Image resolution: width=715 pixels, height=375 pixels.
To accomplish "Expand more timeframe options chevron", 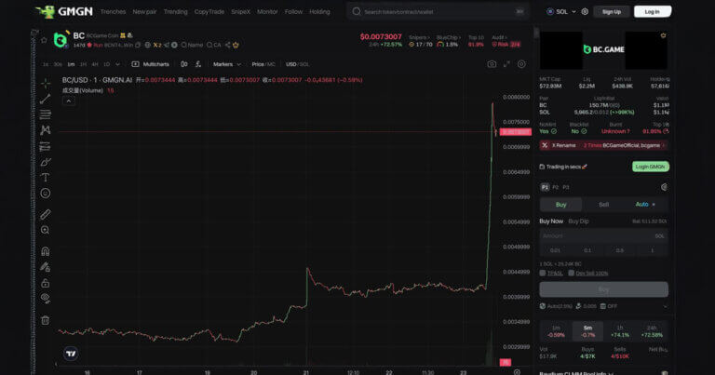I will [117, 64].
